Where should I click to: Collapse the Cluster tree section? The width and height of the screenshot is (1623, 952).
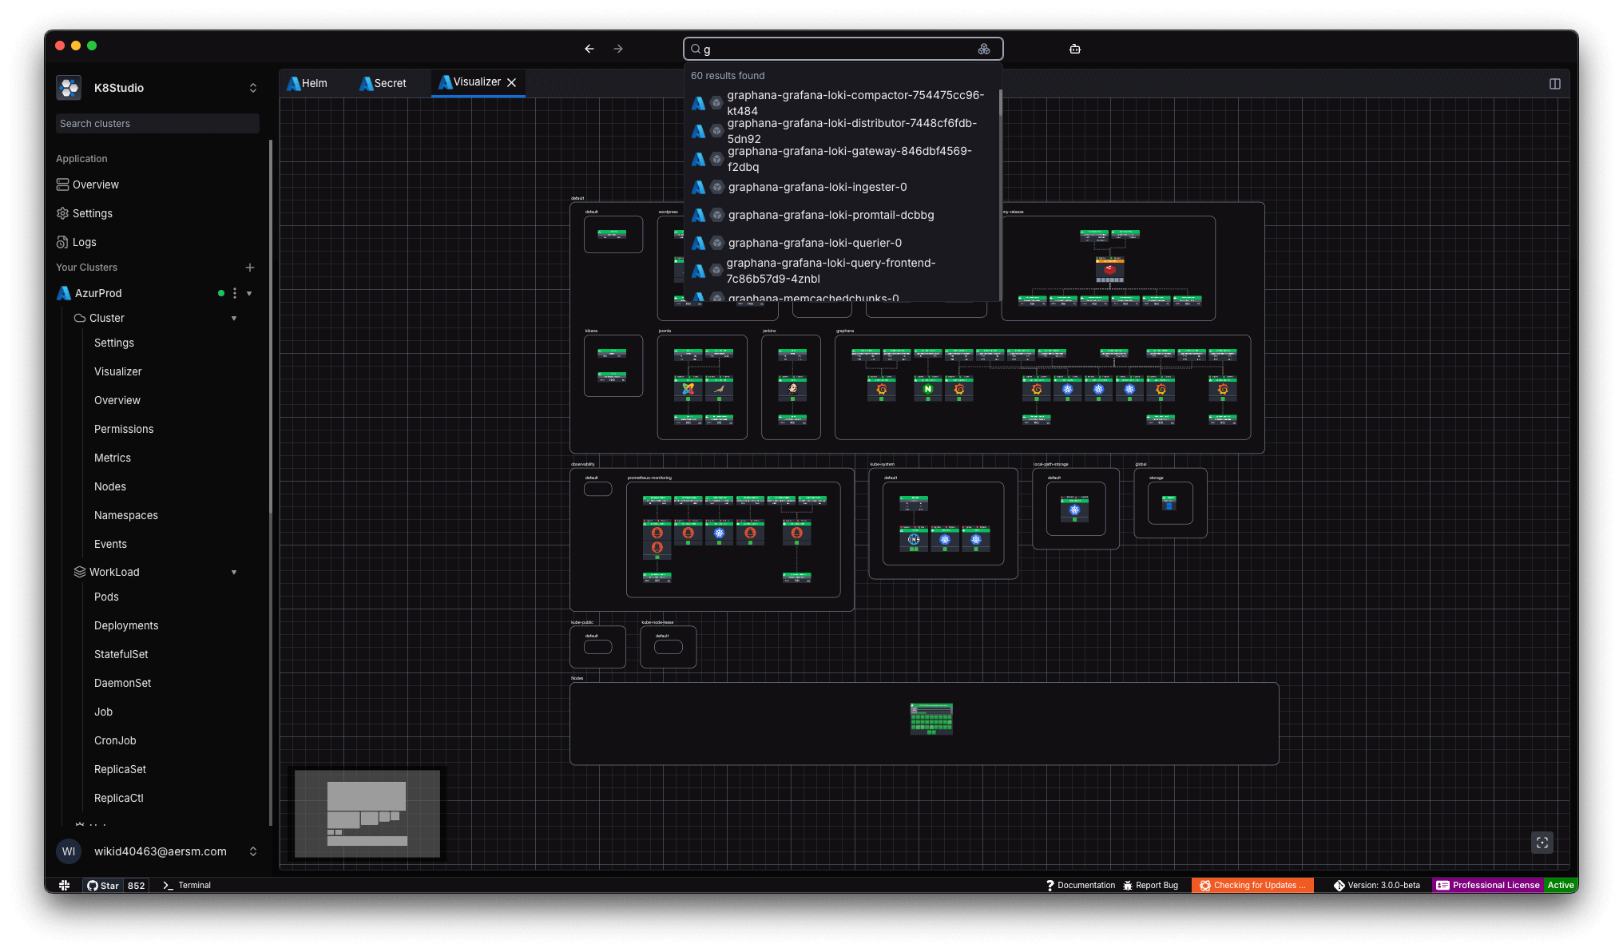click(x=234, y=318)
